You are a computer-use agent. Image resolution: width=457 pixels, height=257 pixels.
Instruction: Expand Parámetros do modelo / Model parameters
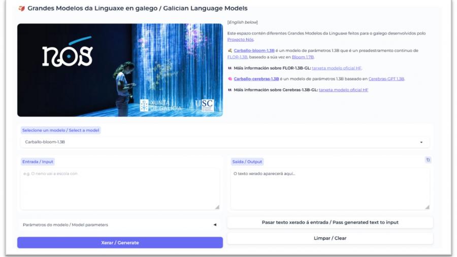click(120, 225)
